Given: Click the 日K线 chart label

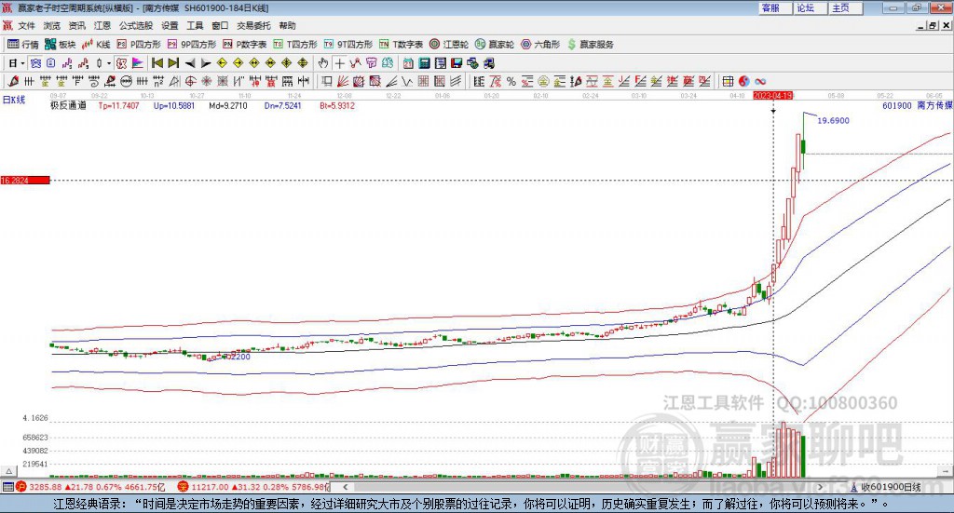Looking at the screenshot, I should point(14,100).
